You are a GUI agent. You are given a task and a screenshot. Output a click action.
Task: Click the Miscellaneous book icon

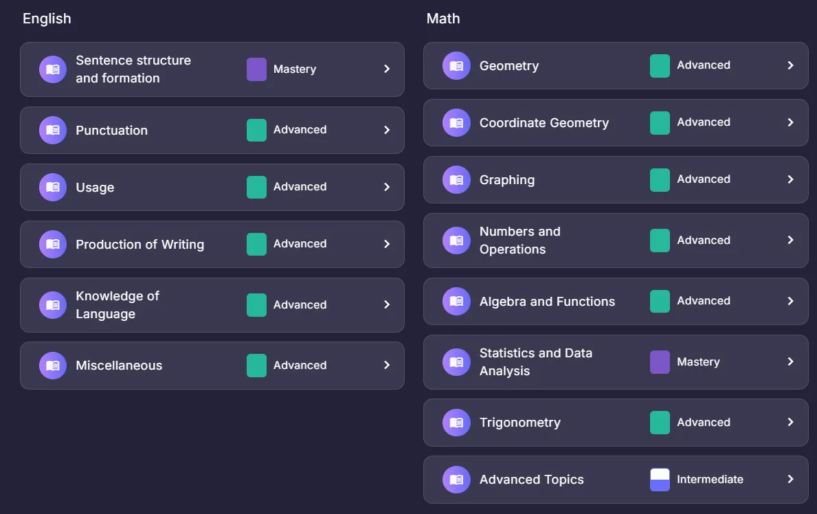pos(53,366)
